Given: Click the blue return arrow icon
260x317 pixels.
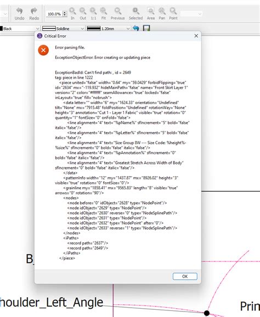Looking at the screenshot, I should click(136, 28).
